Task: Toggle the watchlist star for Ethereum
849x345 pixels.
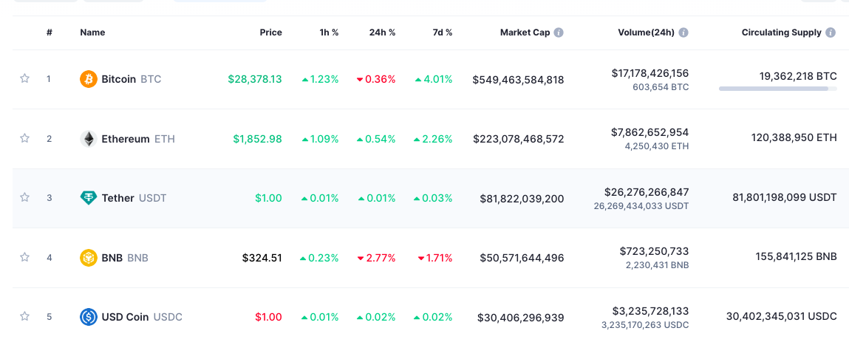Action: 24,139
